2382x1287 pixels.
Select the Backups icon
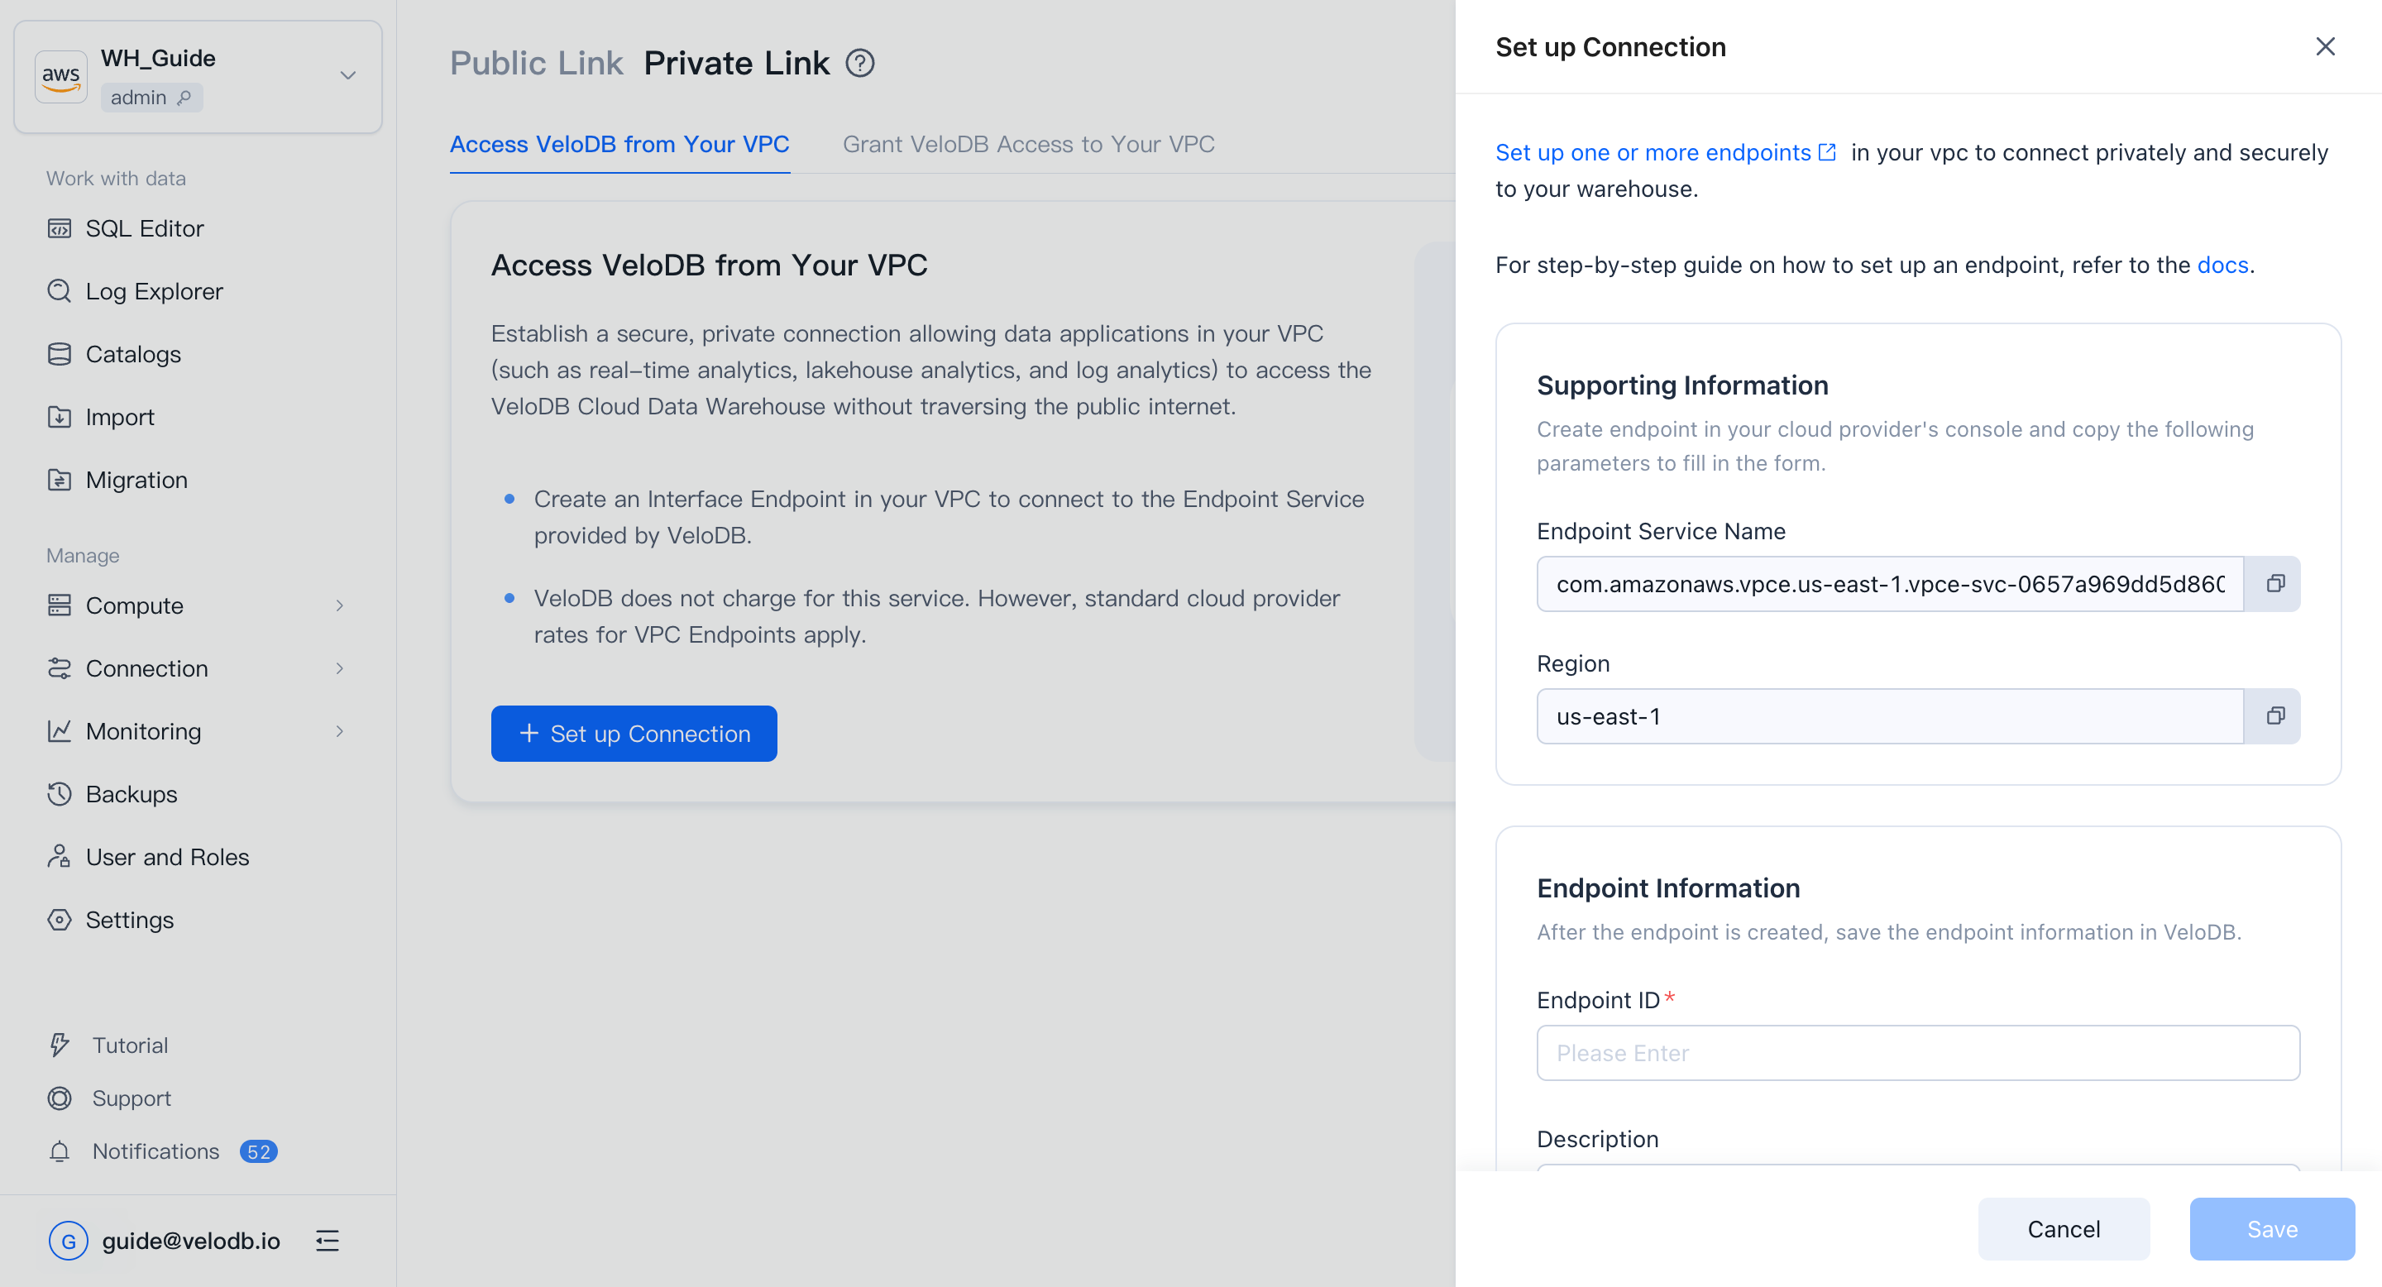coord(60,794)
